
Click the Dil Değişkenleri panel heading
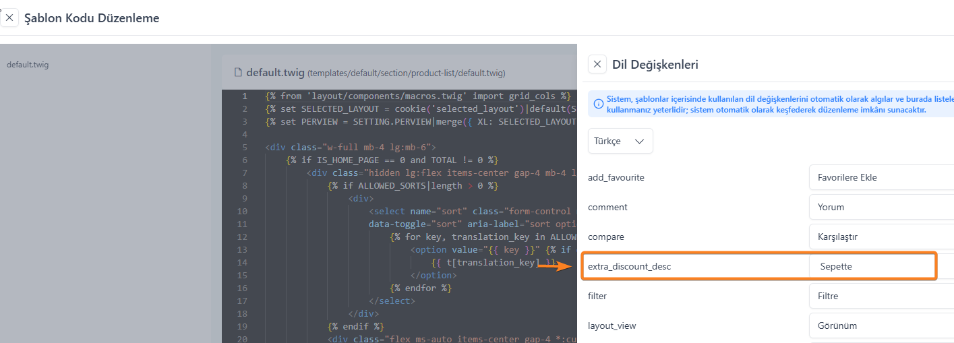(655, 65)
